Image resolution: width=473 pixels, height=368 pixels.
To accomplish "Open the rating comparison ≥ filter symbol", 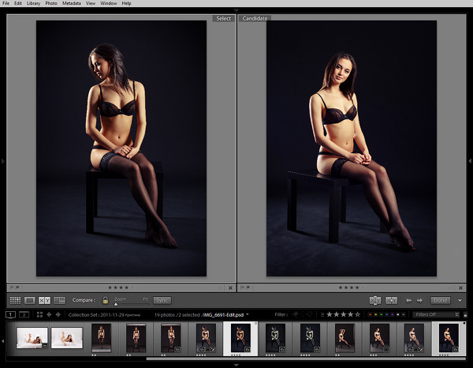I will coord(322,314).
